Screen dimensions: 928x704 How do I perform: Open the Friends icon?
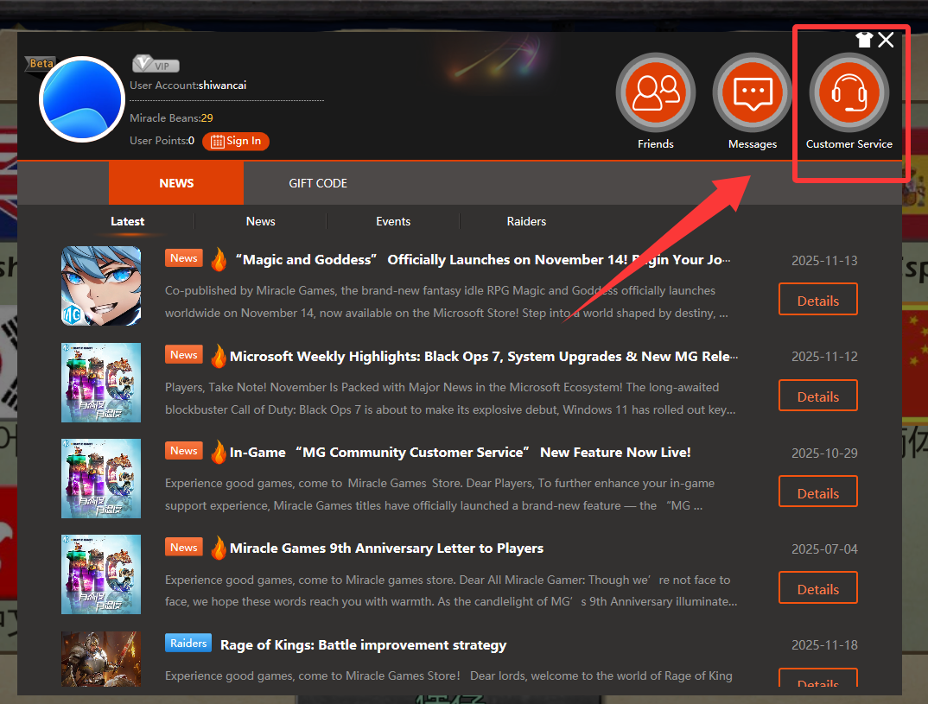pos(655,93)
